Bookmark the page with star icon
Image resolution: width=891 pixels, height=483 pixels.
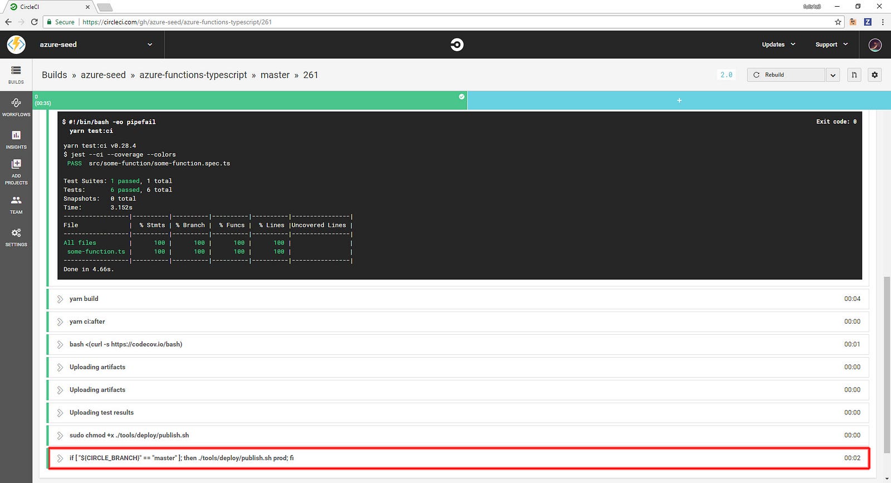pyautogui.click(x=838, y=22)
